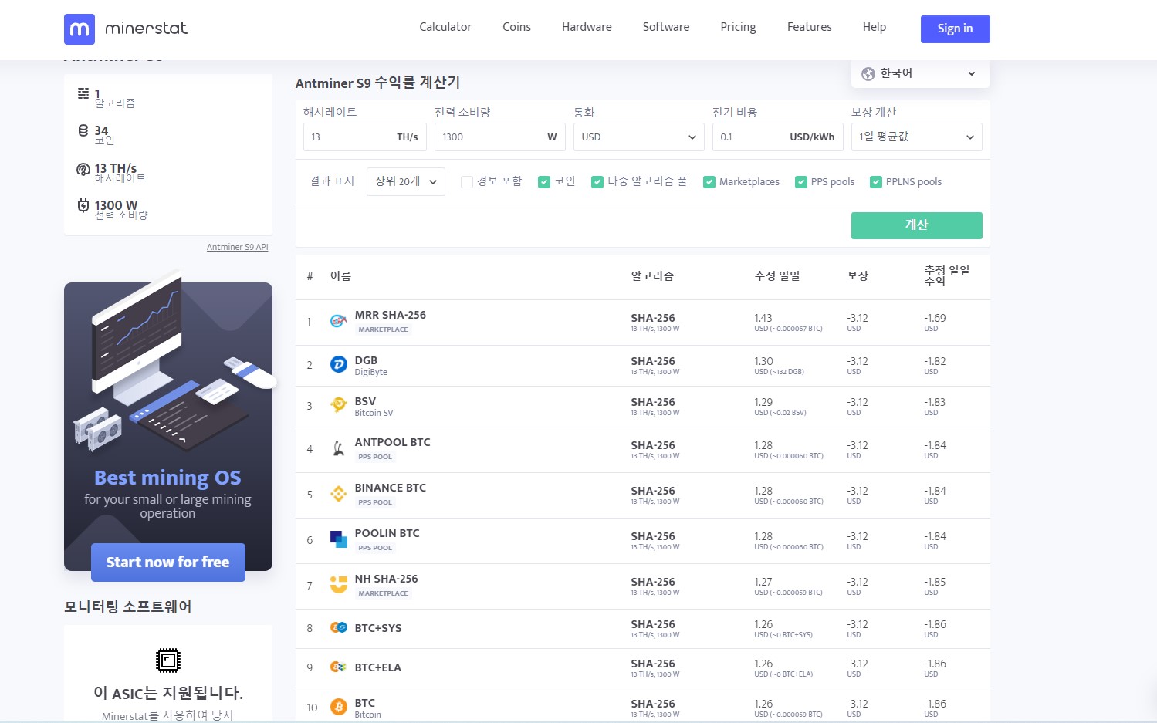The height and width of the screenshot is (723, 1157).
Task: Click the algorithm list icon in sidebar
Action: (x=83, y=93)
